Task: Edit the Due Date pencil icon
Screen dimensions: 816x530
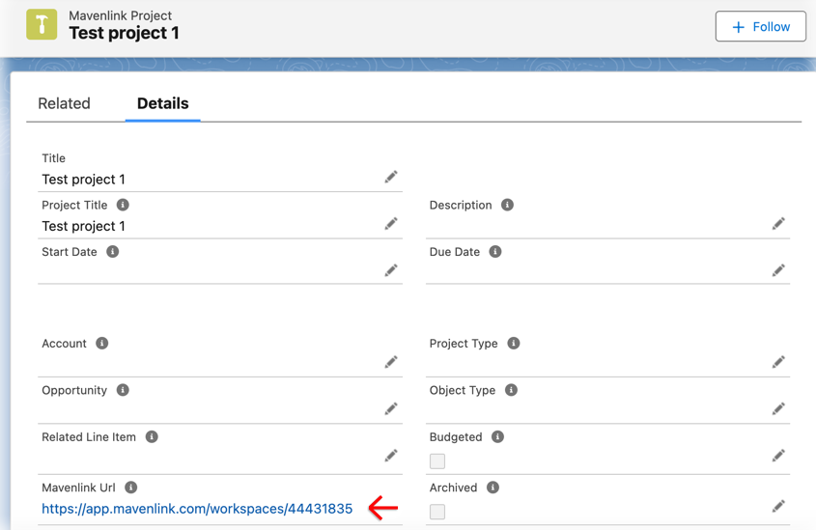Action: point(778,270)
